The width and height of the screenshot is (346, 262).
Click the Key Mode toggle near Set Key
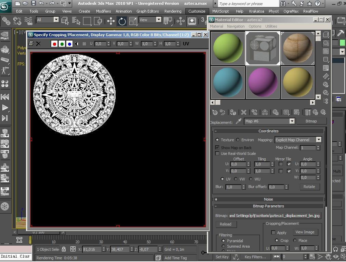(x=277, y=257)
